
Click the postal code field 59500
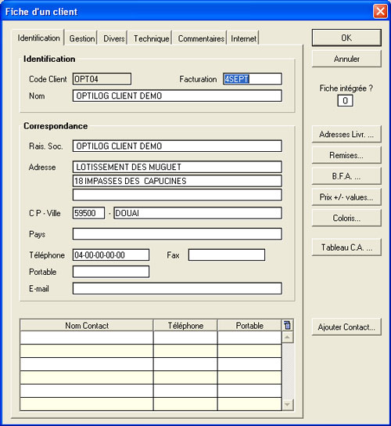point(88,213)
